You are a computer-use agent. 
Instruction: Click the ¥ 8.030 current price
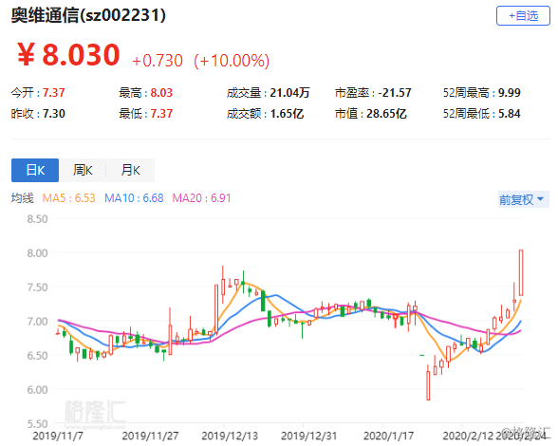(x=68, y=55)
